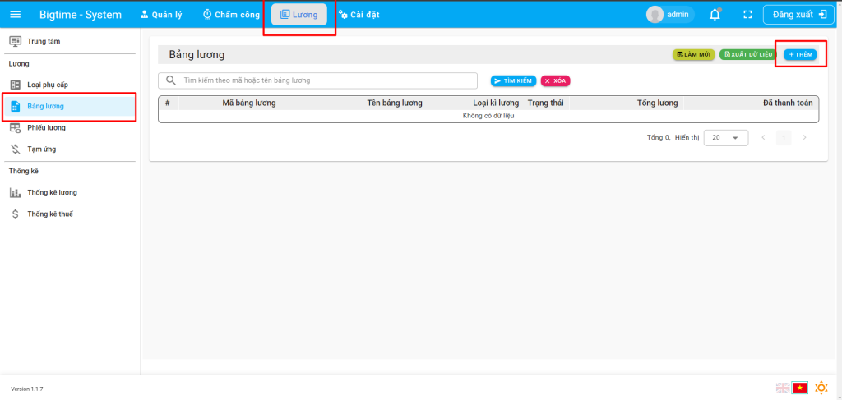Go to Loại phụ cấp

[x=47, y=85]
